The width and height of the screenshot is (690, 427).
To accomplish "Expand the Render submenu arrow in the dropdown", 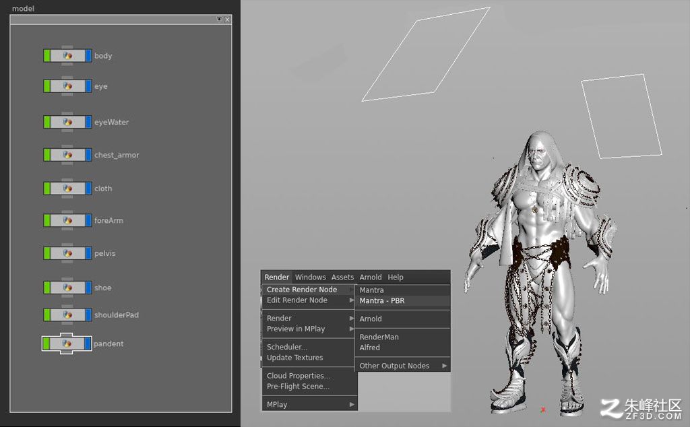I will 352,318.
